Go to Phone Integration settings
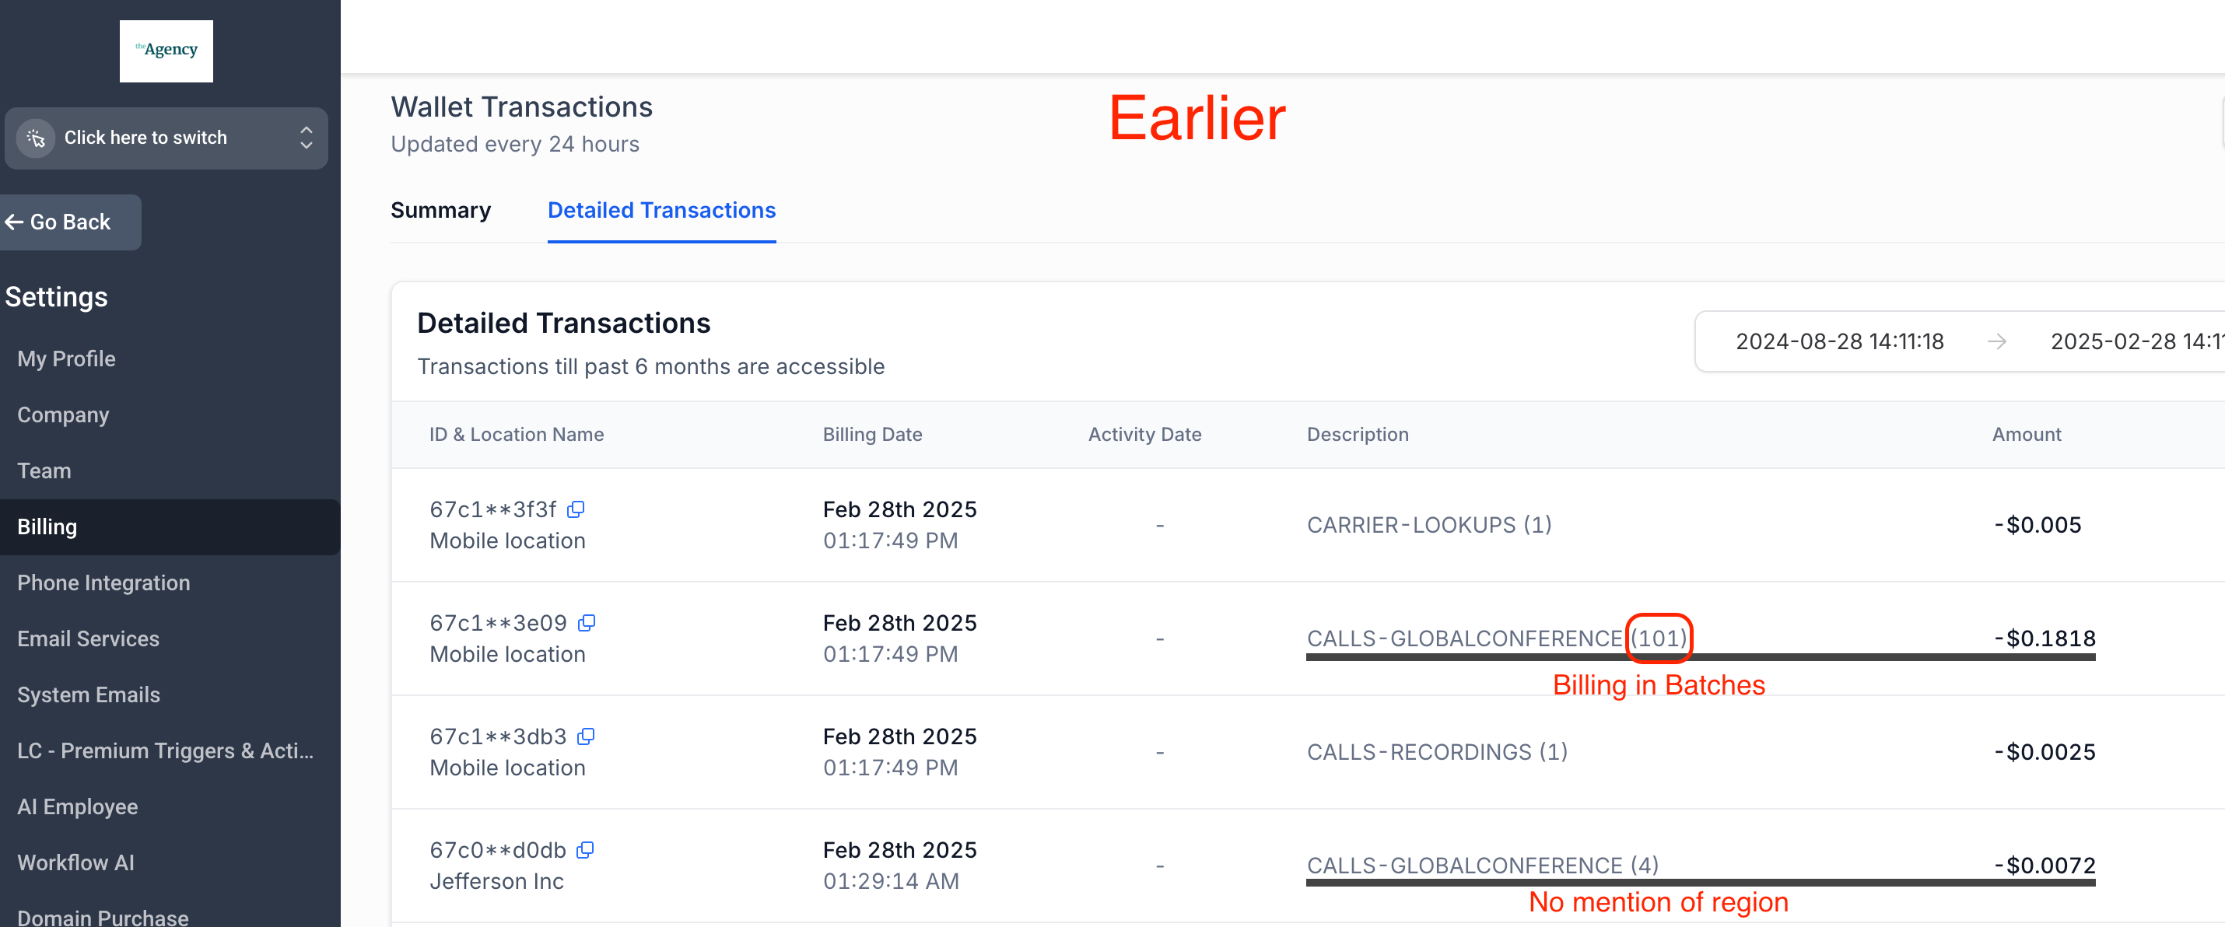Screen dimensions: 2225x927 [103, 583]
